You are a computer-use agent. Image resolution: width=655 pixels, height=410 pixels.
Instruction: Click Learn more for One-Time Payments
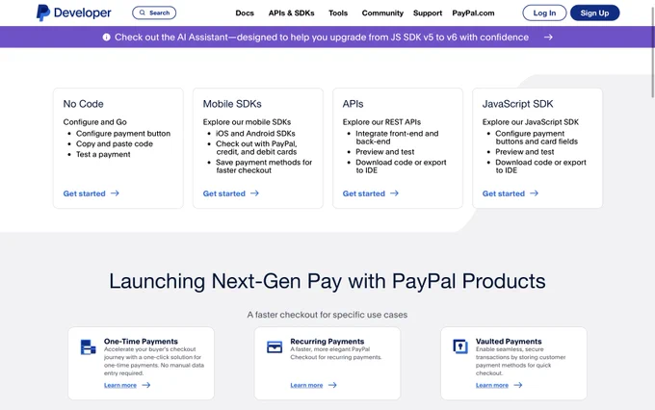pyautogui.click(x=120, y=385)
